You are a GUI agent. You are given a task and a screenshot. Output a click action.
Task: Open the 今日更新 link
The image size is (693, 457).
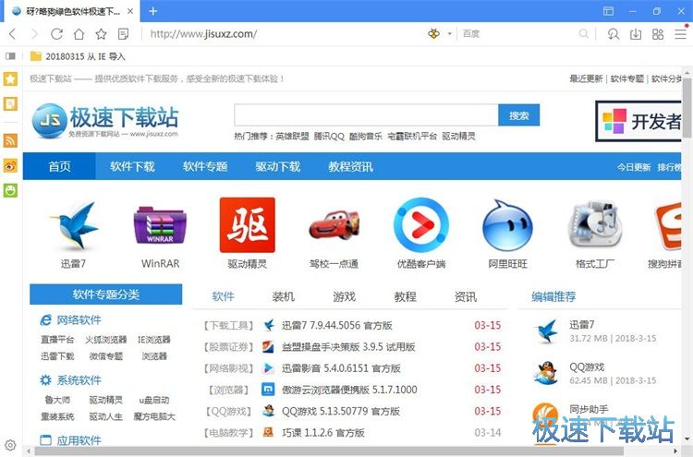pyautogui.click(x=633, y=167)
